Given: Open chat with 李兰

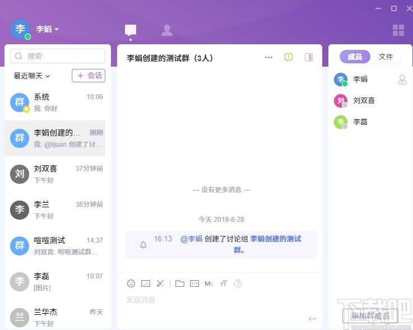Looking at the screenshot, I should [x=55, y=210].
